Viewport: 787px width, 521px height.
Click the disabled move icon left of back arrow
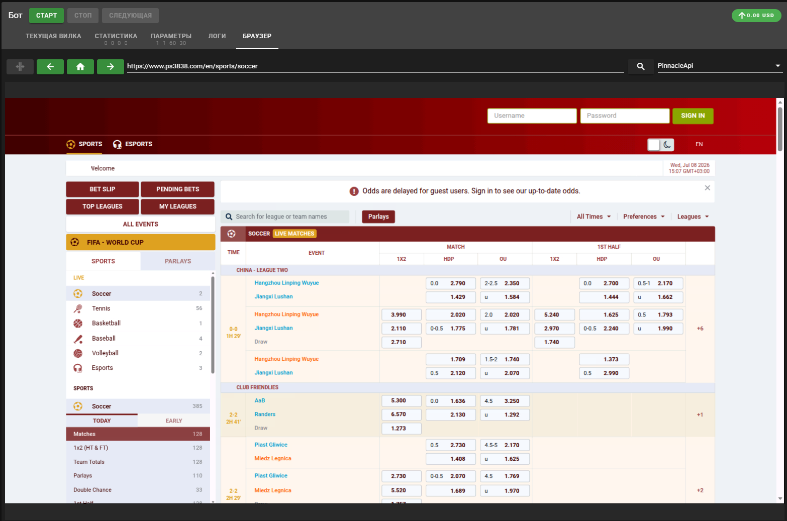click(20, 66)
